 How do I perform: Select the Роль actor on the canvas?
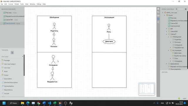(109, 28)
